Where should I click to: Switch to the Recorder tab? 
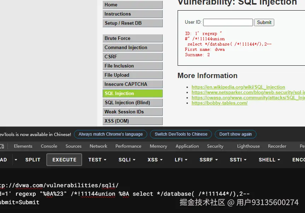pos(277,146)
